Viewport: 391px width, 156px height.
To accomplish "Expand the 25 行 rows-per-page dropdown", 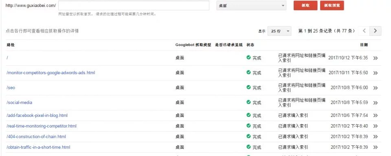I will pyautogui.click(x=279, y=31).
